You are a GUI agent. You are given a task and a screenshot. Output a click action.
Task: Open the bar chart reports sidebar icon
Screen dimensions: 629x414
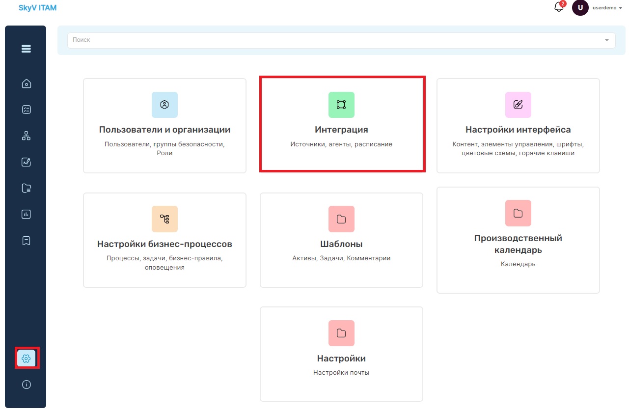[27, 214]
